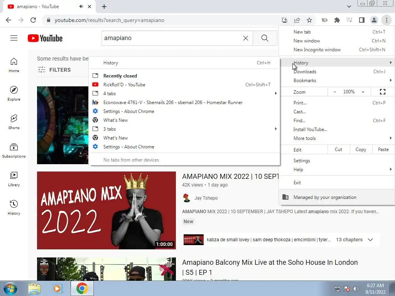This screenshot has height=296, width=395.
Task: Open the Chrome profile avatar icon
Action: coord(374,20)
